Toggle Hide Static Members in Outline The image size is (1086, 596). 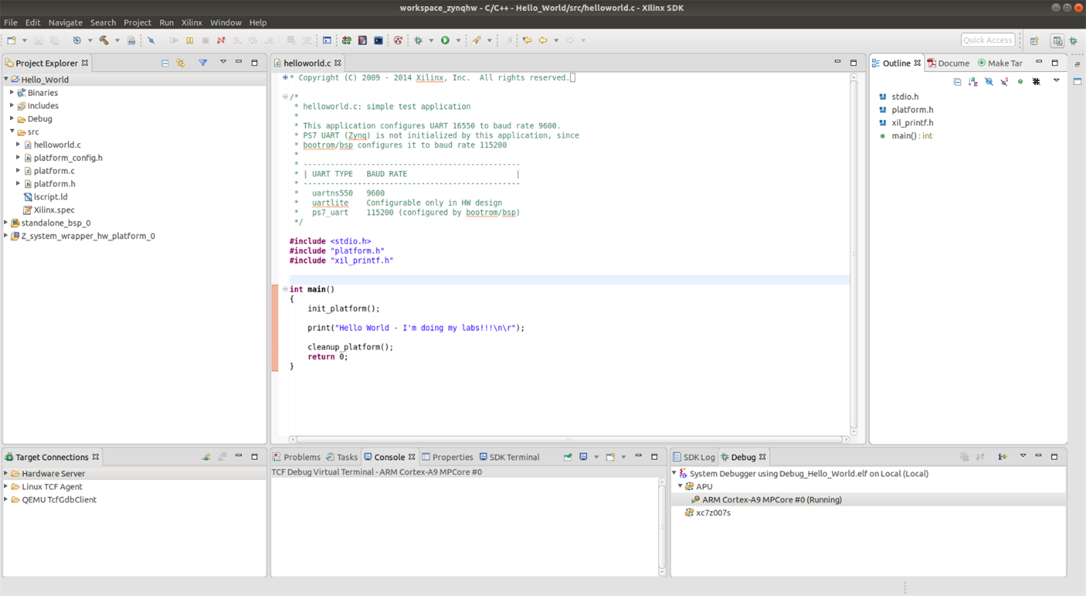1004,82
